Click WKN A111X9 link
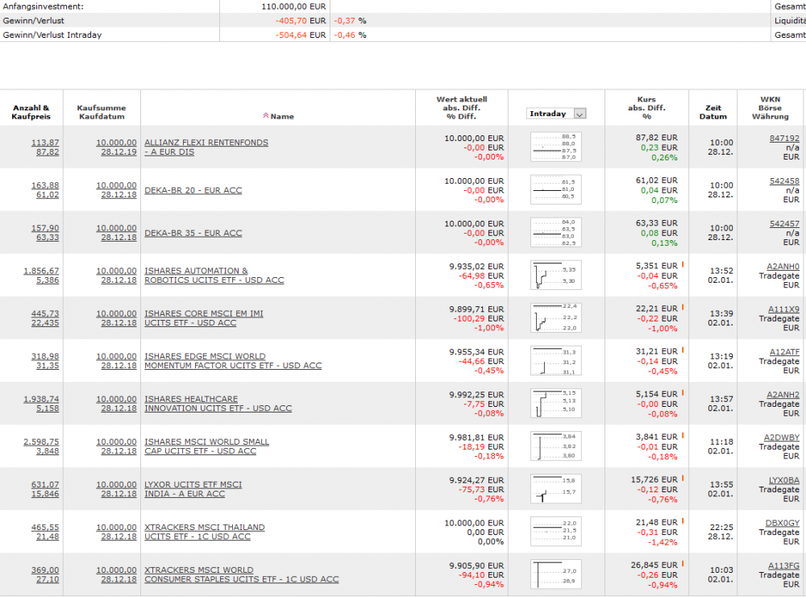 784,309
